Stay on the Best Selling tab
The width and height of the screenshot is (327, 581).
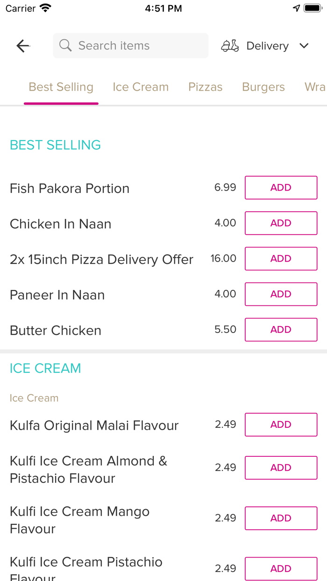coord(61,87)
